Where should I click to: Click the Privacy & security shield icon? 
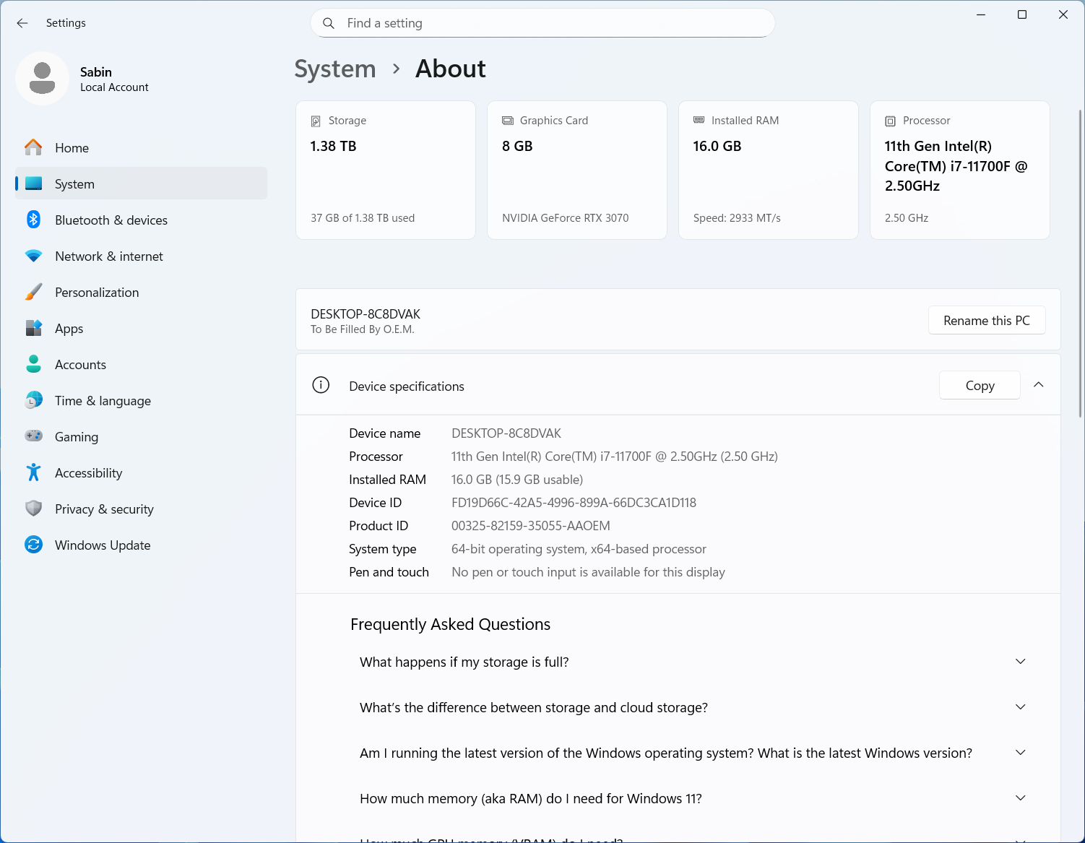click(x=33, y=509)
